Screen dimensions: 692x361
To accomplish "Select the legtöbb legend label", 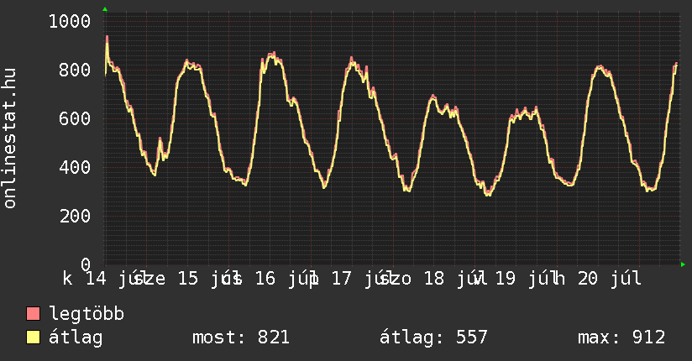I will [86, 313].
